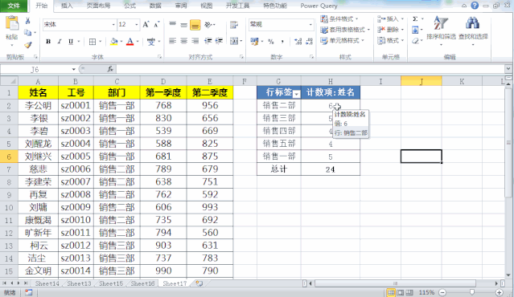Viewport: 514px width, 297px height.
Task: Switch to the Page Layout tab
Action: pyautogui.click(x=98, y=6)
